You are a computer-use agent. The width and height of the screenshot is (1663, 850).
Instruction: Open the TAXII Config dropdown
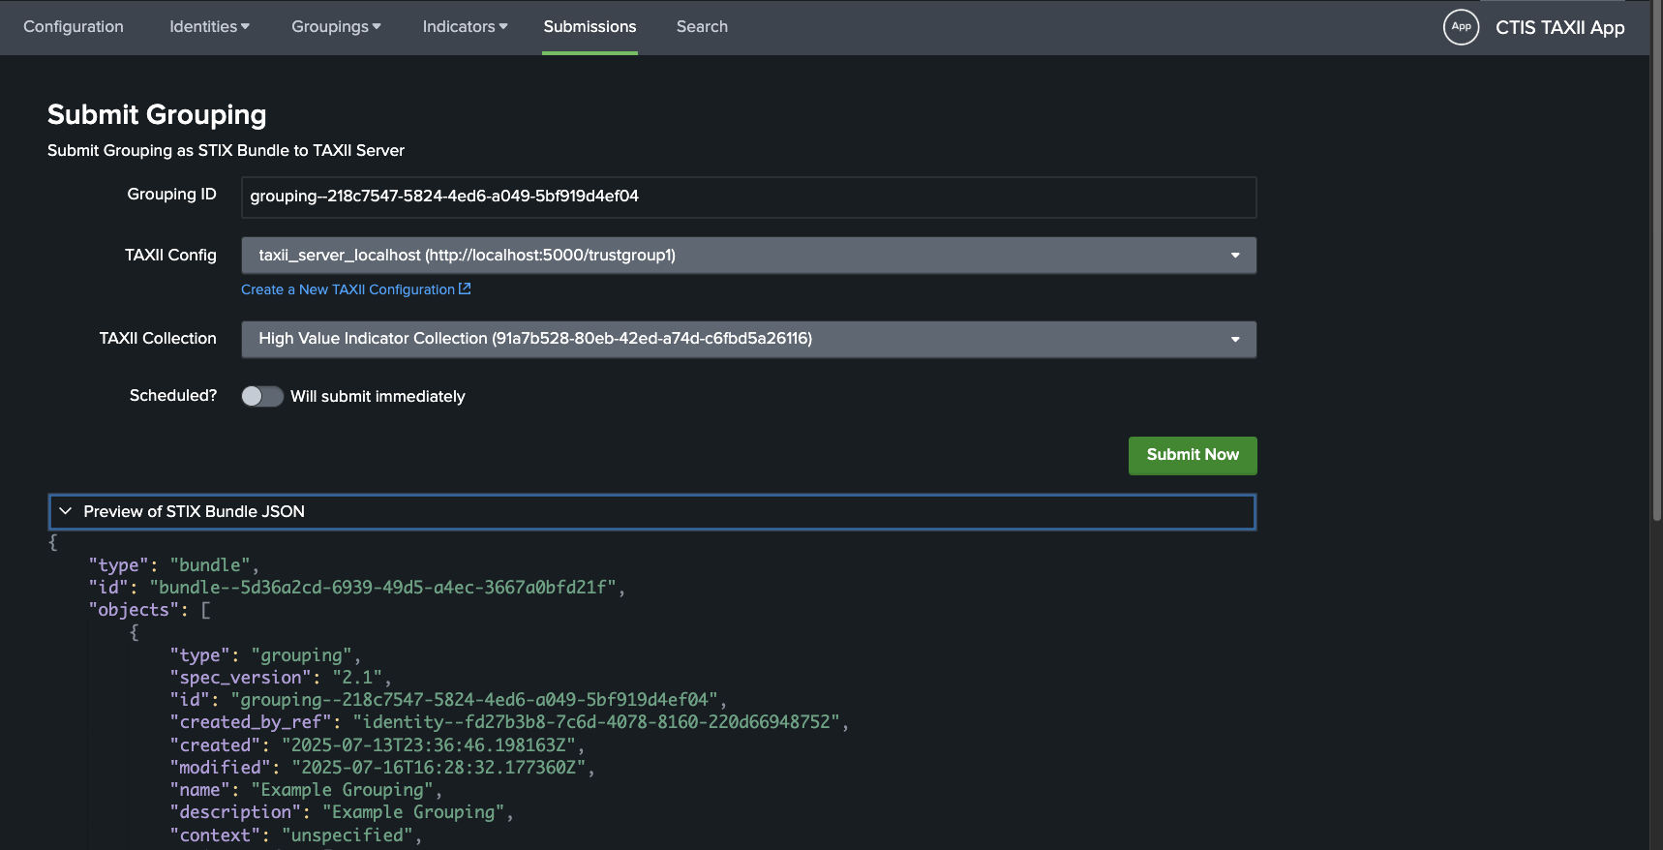pyautogui.click(x=747, y=256)
